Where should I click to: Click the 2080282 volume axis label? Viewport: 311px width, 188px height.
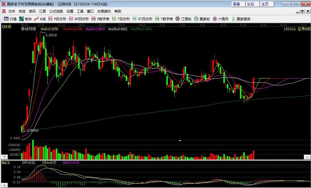pyautogui.click(x=15, y=145)
